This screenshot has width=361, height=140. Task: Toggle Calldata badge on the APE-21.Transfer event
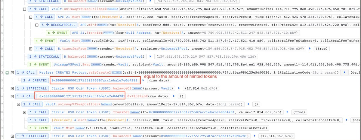[109, 33]
